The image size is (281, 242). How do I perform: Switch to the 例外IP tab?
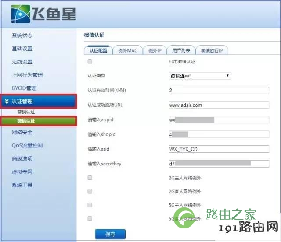tap(155, 50)
